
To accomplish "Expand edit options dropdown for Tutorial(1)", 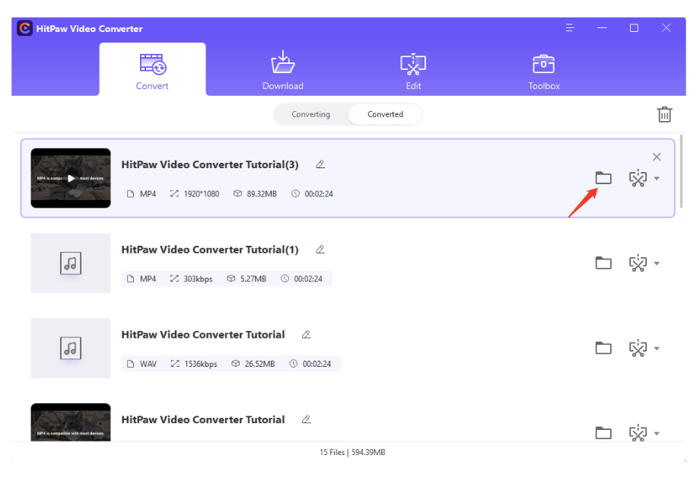I will [x=657, y=263].
